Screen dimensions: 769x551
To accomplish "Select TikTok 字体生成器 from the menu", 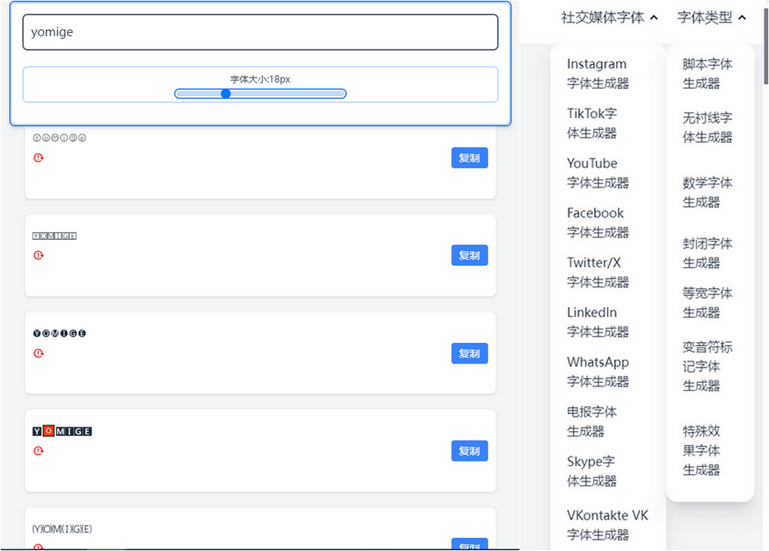I will click(x=592, y=123).
